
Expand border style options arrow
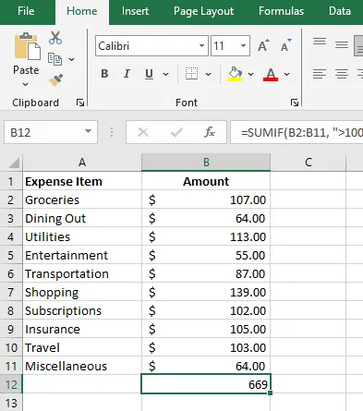pyautogui.click(x=208, y=74)
